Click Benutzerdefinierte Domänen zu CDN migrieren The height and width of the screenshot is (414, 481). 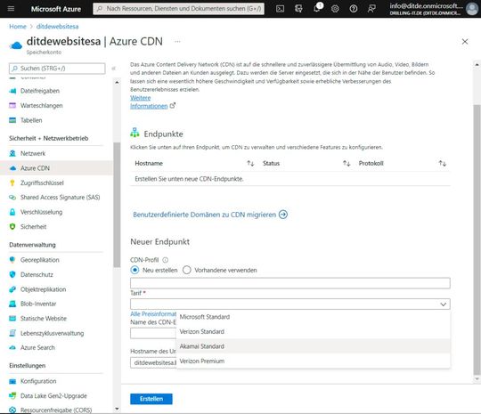click(210, 215)
